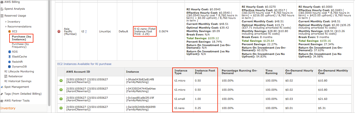Click the EC2 orange cube icon
This screenshot has width=355, height=113.
click(10, 31)
